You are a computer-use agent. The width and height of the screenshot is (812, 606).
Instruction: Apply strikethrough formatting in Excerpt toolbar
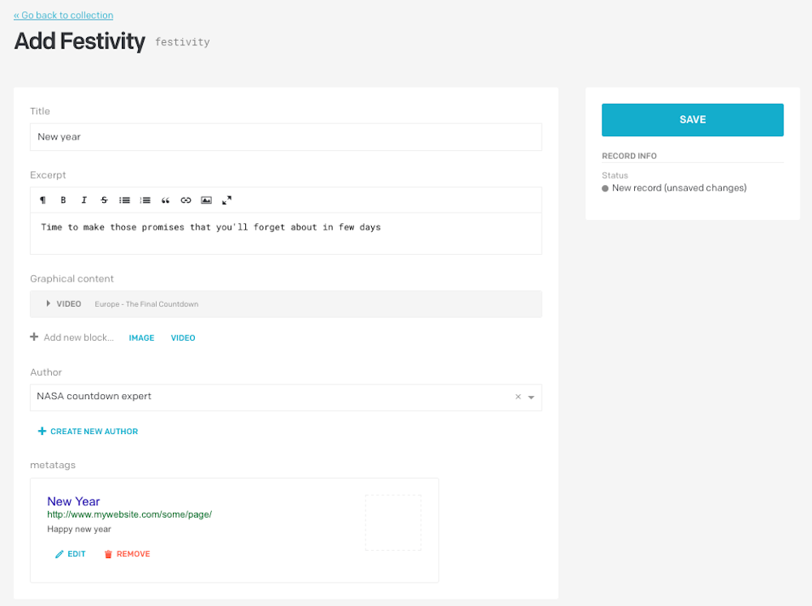[x=104, y=200]
